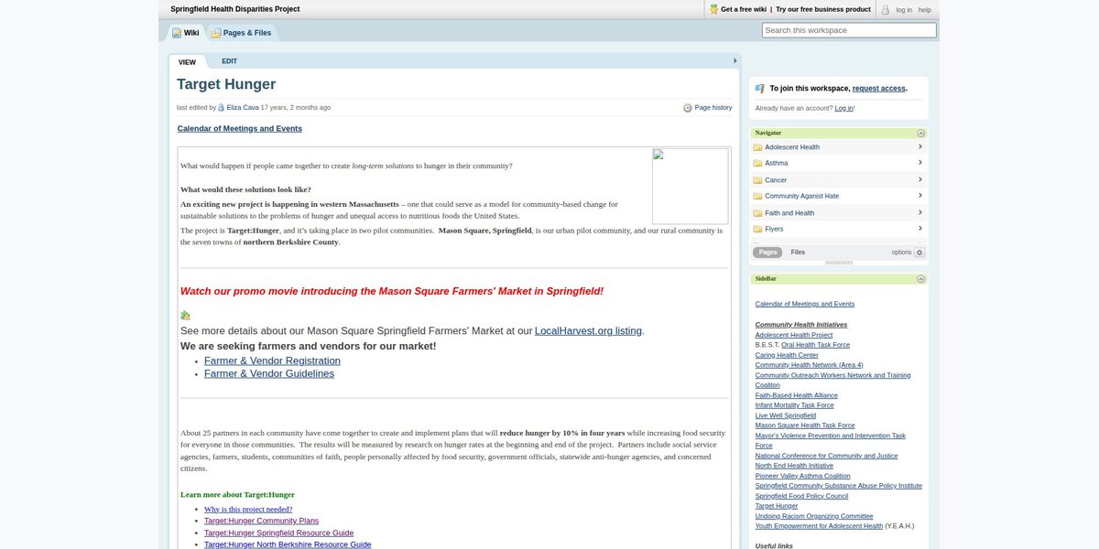Click the options gear icon in Navigator

pyautogui.click(x=919, y=253)
